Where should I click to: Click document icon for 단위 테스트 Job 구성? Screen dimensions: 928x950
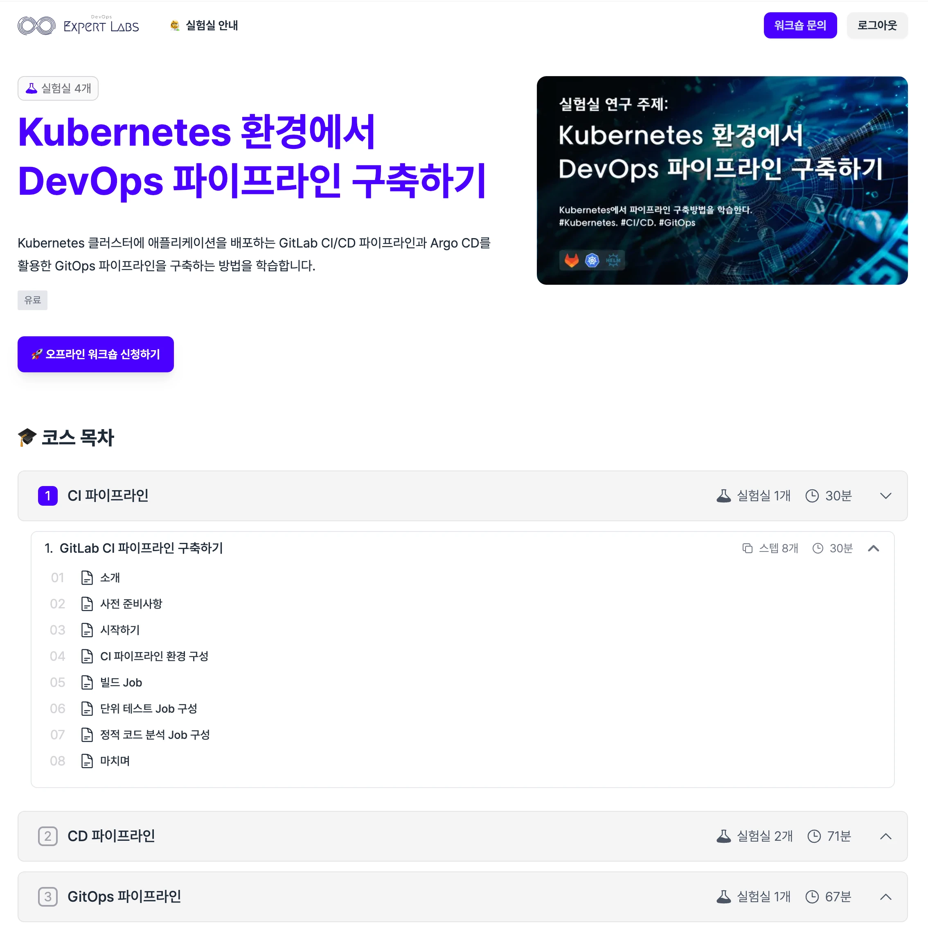pyautogui.click(x=87, y=709)
